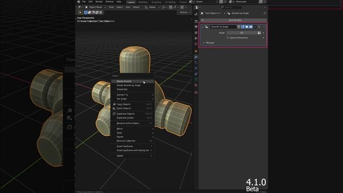This screenshot has height=193, width=343.
Task: Open the File menu
Action: (84, 2)
